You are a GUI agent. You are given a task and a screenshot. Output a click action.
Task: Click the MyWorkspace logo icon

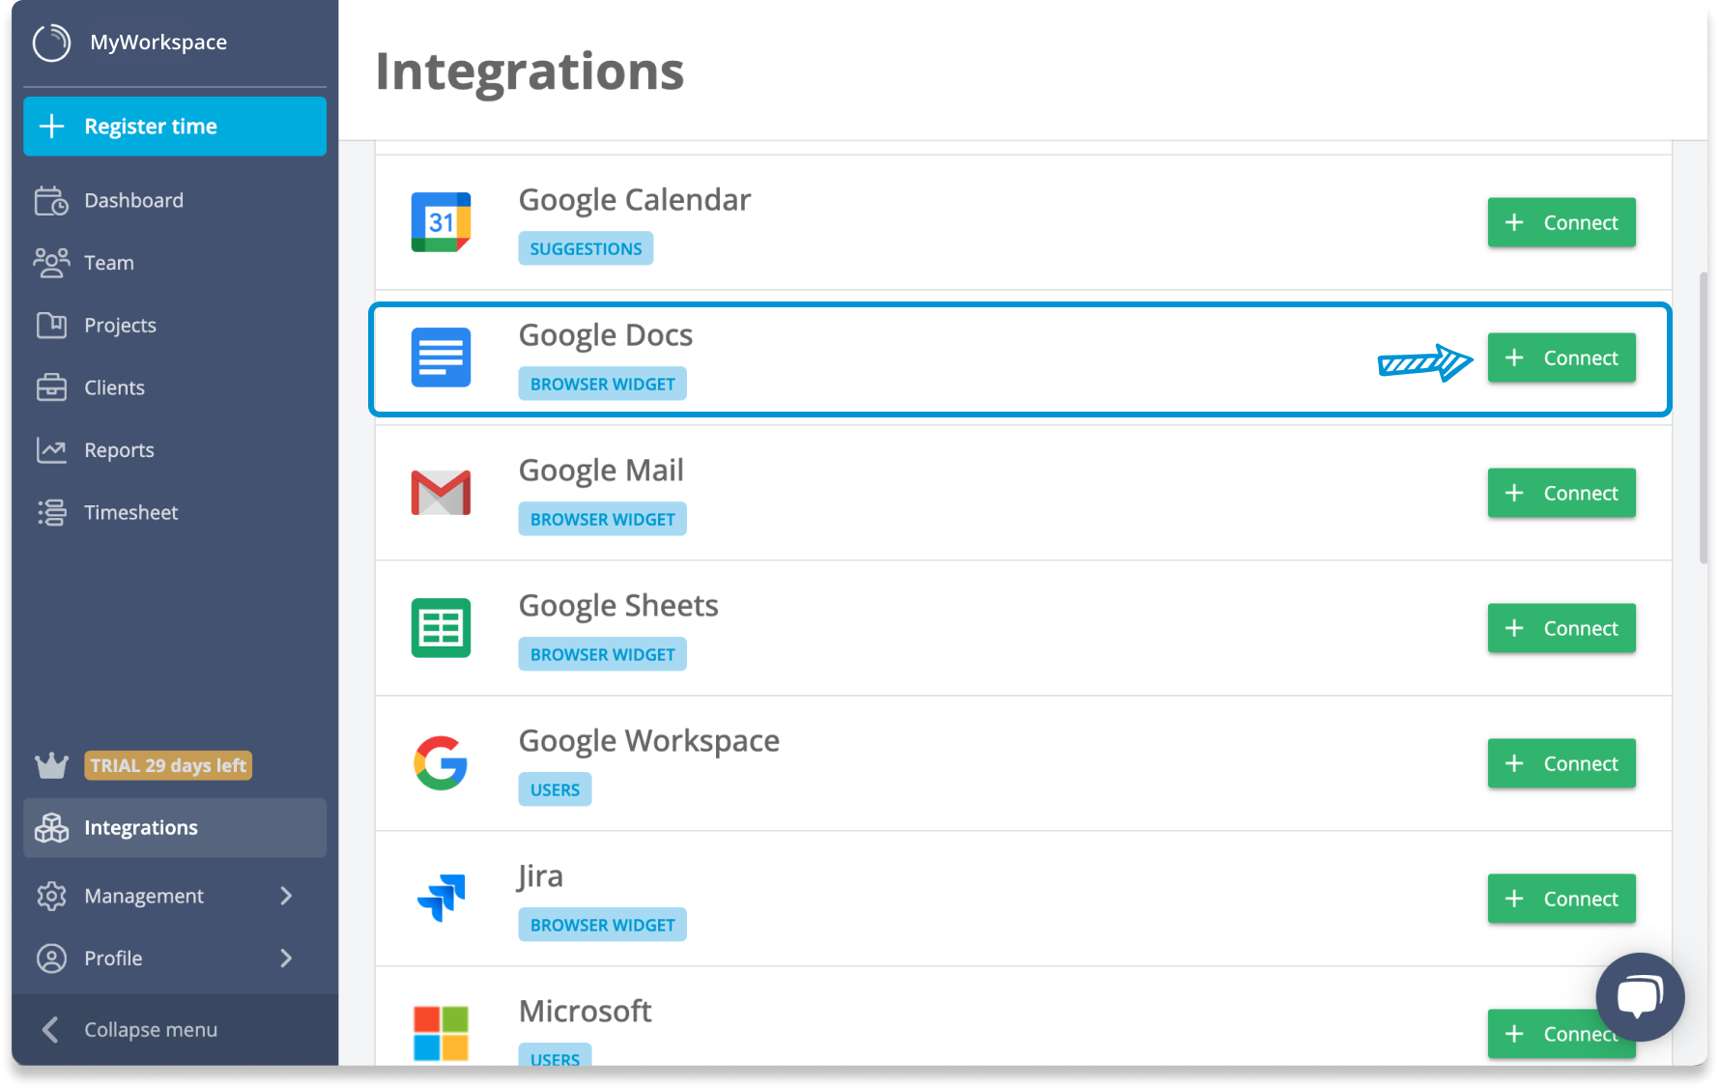tap(52, 43)
